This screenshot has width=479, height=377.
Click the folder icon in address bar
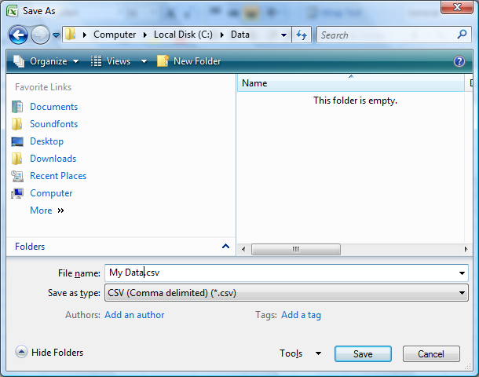pyautogui.click(x=70, y=35)
